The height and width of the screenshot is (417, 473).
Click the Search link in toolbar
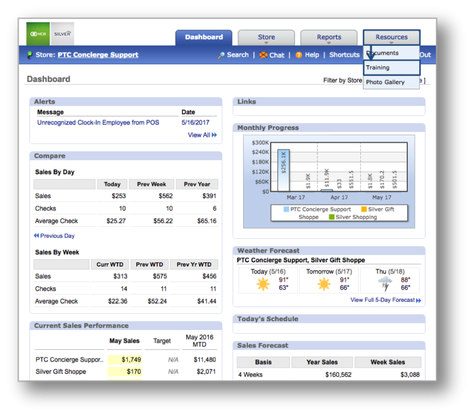tap(238, 55)
